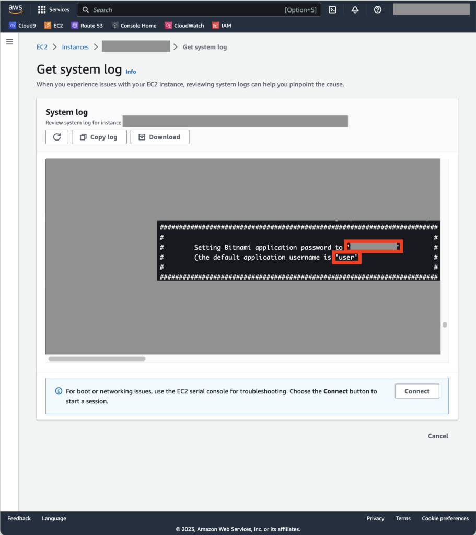This screenshot has height=535, width=476.
Task: Open the CloudWatch favorite shortcut
Action: click(x=184, y=26)
